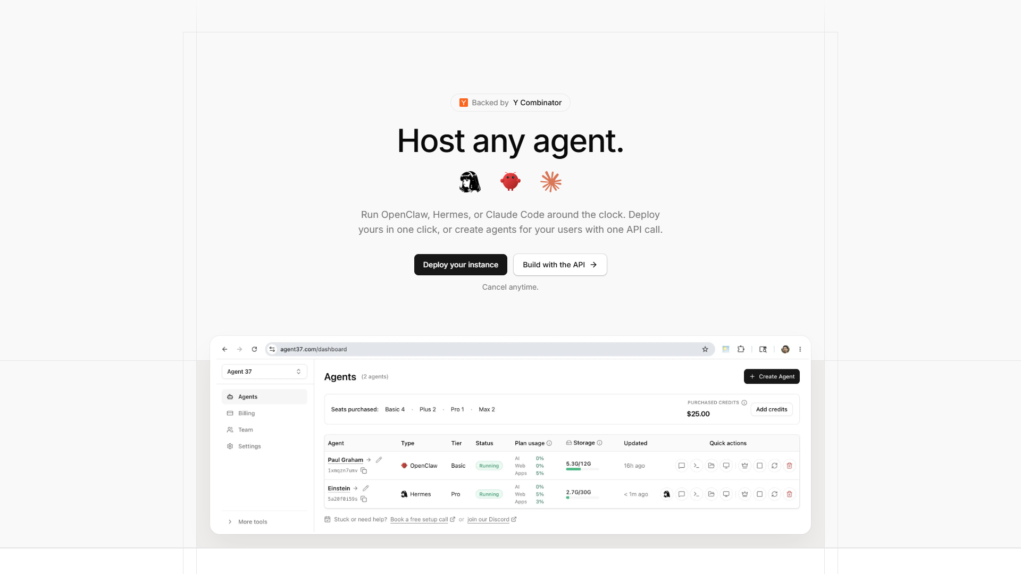1021x574 pixels.
Task: Show Purchased Credits info icon
Action: (744, 403)
